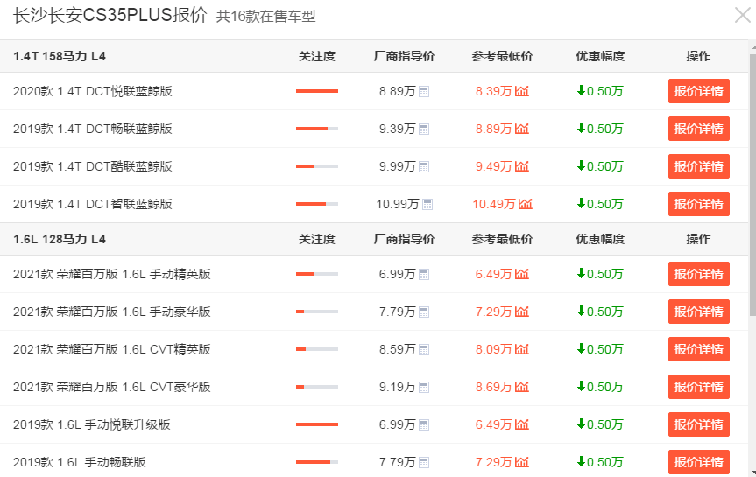Click the 长沙长安CS35PLUS报价 title
The width and height of the screenshot is (756, 477).
(x=110, y=16)
